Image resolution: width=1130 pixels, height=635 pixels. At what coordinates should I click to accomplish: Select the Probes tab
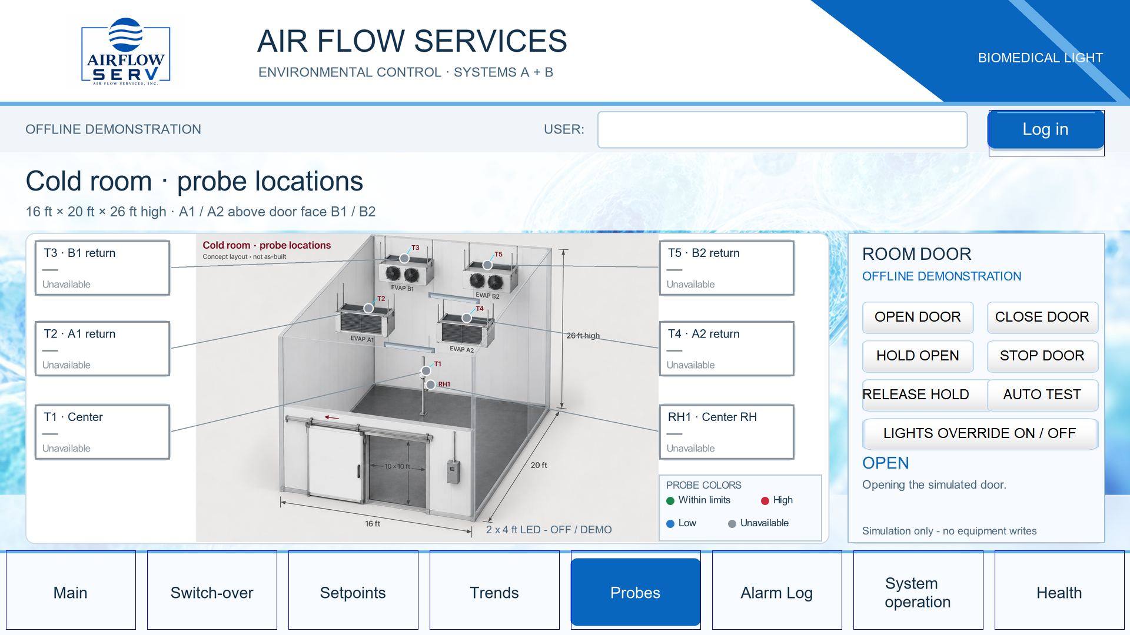pyautogui.click(x=636, y=591)
